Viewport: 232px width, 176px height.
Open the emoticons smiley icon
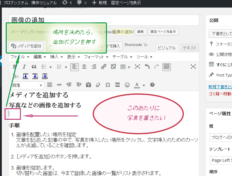coord(127,85)
